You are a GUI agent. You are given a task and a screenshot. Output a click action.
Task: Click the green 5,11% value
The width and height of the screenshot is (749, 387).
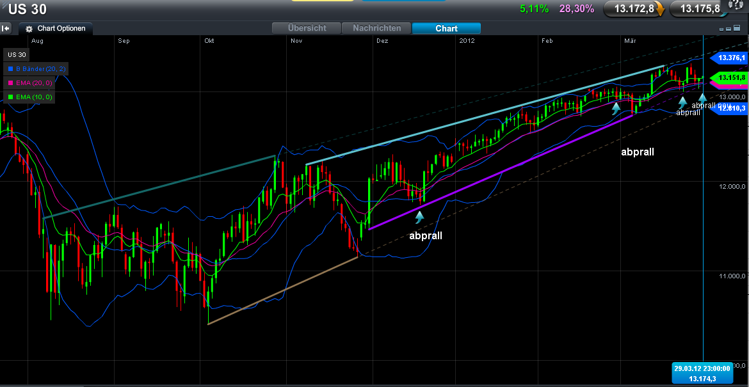535,8
